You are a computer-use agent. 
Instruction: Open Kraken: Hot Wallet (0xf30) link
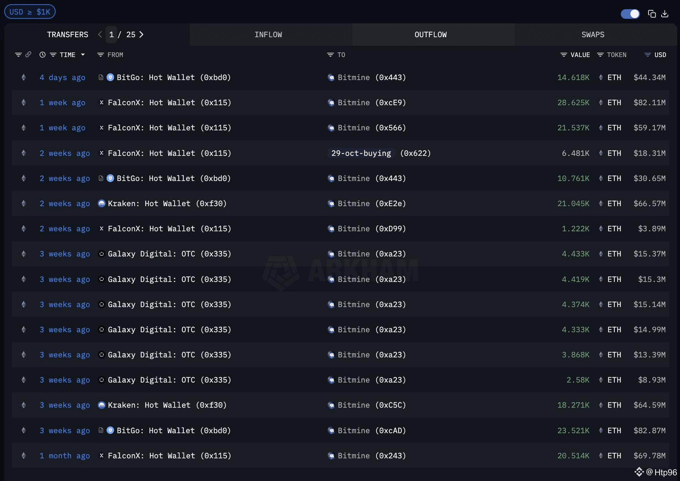pyautogui.click(x=167, y=203)
